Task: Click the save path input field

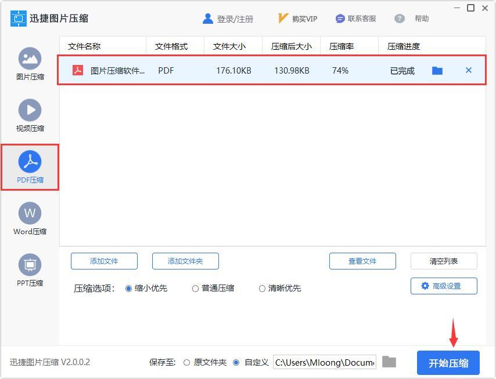Action: [x=325, y=362]
